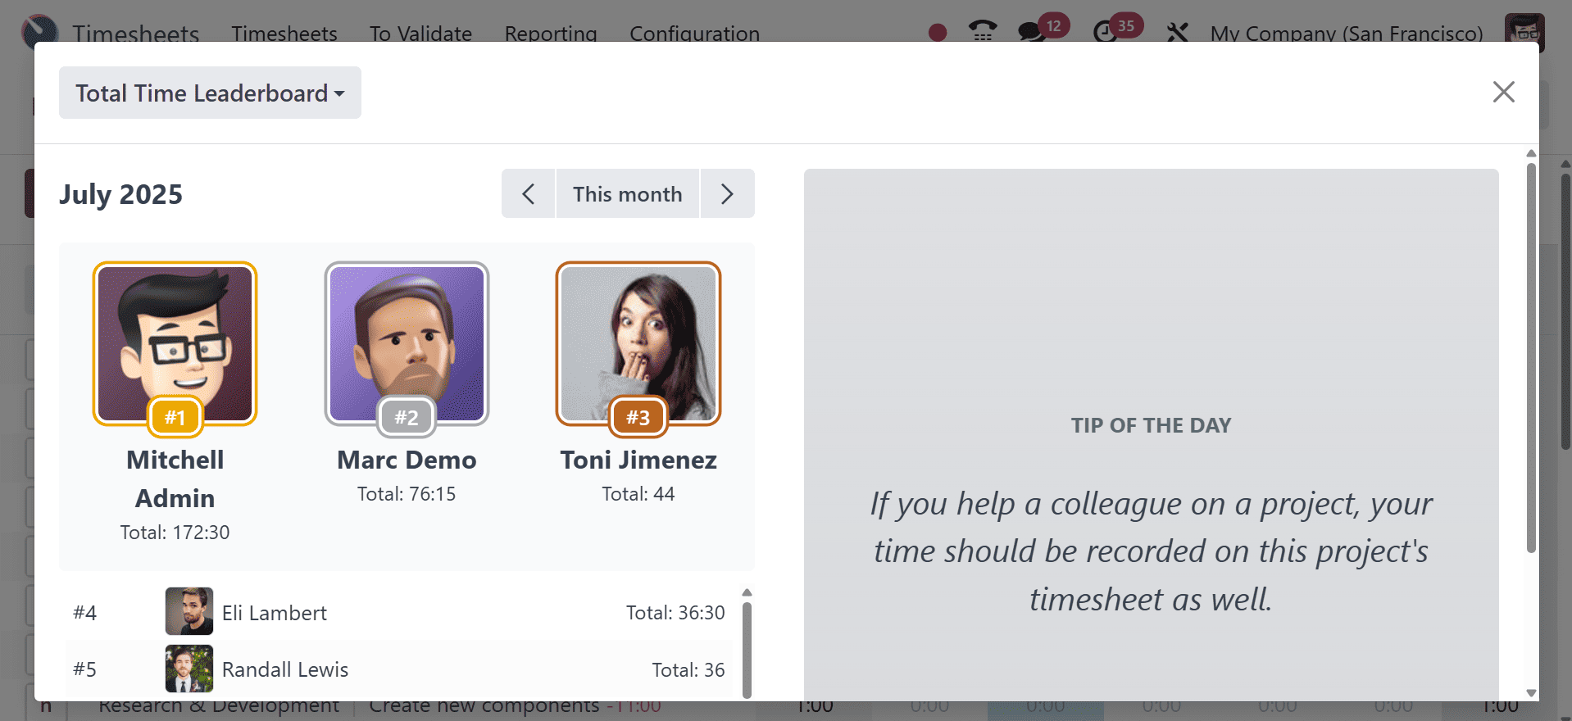Click the #1 gold rank badge

(175, 417)
